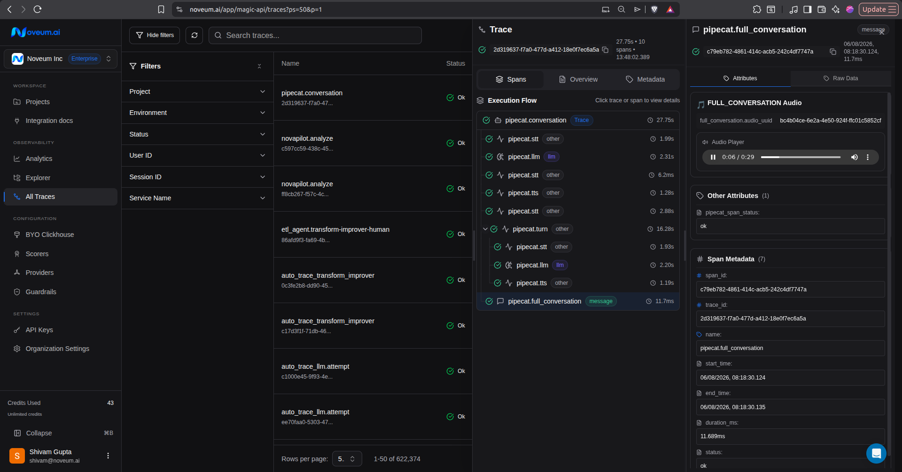This screenshot has height=472, width=902.
Task: Collapse the Filters panel
Action: (x=259, y=66)
